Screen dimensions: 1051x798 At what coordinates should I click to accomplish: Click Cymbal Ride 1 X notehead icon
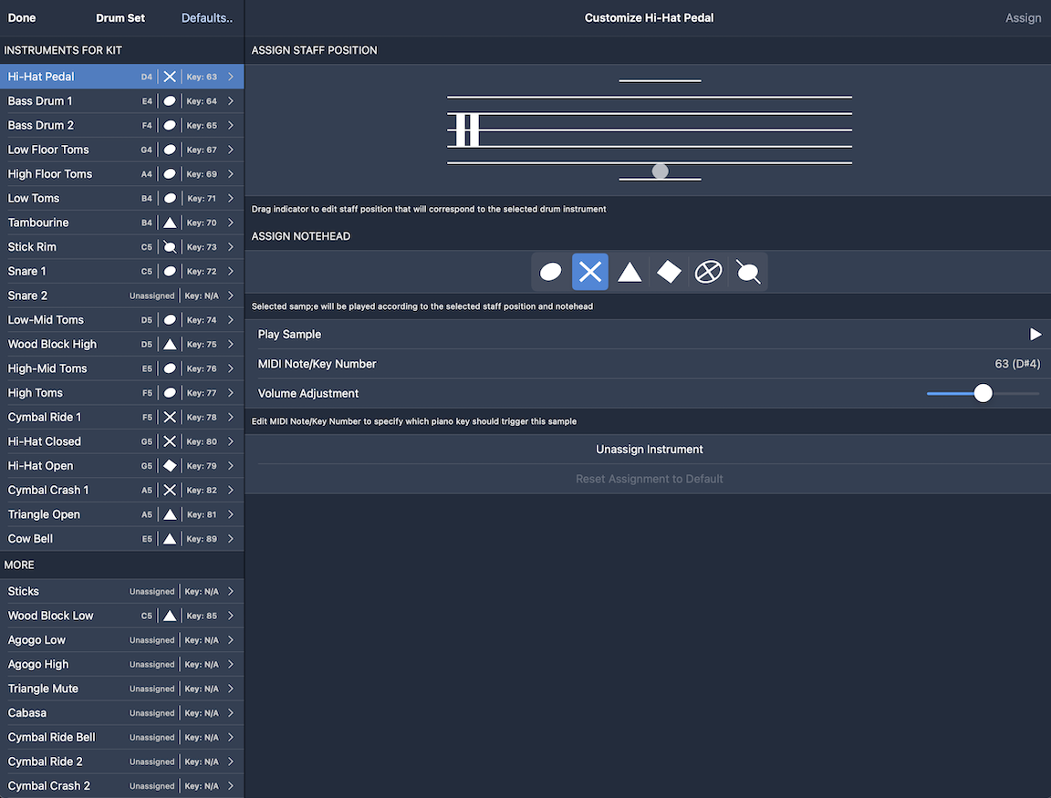click(170, 418)
